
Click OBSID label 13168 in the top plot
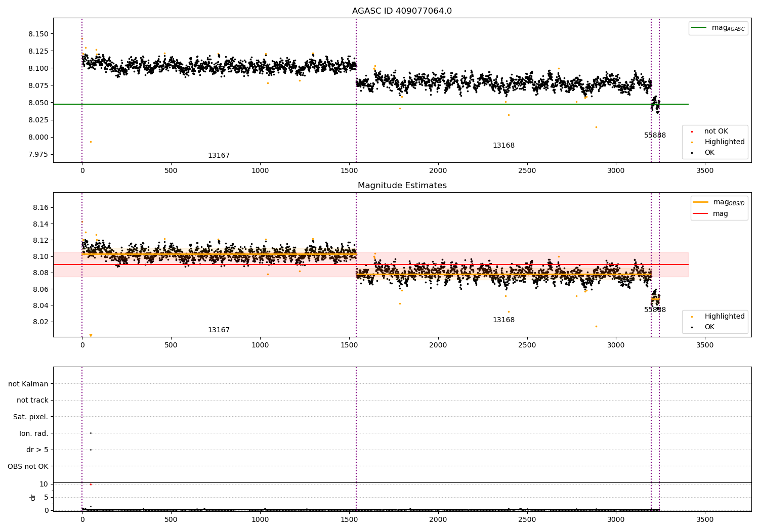coord(503,146)
